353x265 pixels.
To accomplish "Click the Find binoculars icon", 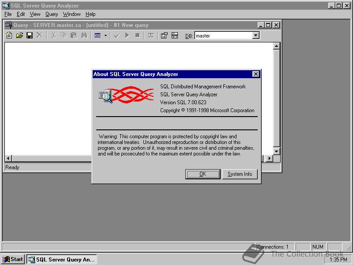I will pyautogui.click(x=84, y=35).
